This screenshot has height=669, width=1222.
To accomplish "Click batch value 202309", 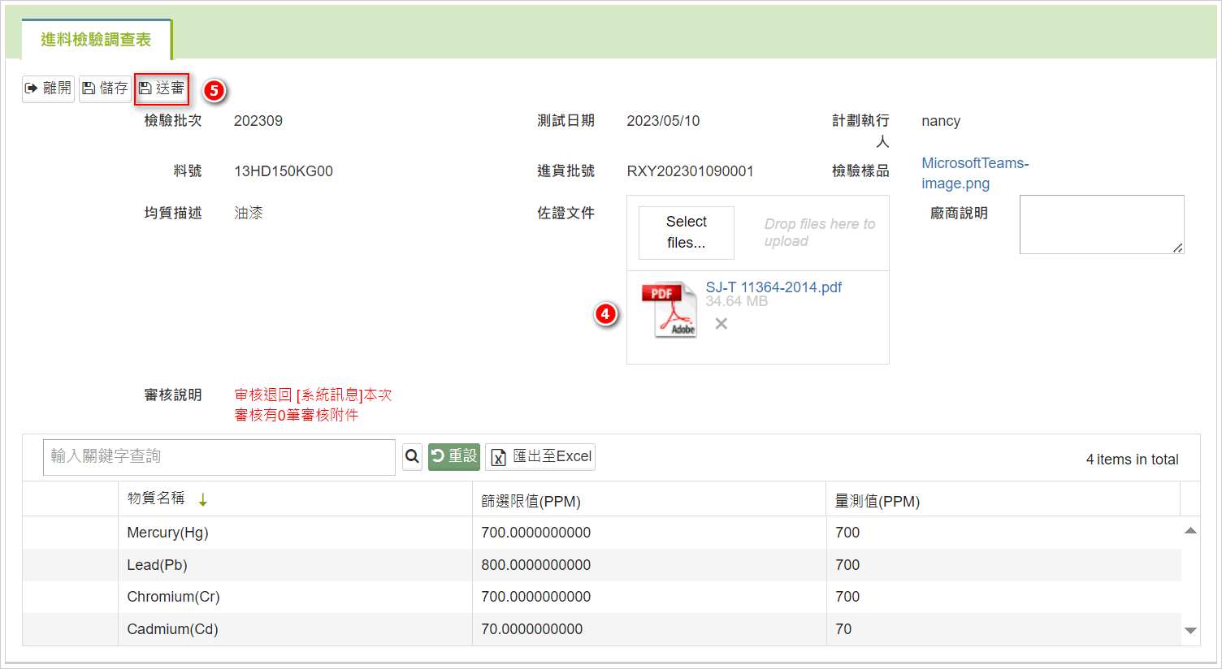I will 258,121.
